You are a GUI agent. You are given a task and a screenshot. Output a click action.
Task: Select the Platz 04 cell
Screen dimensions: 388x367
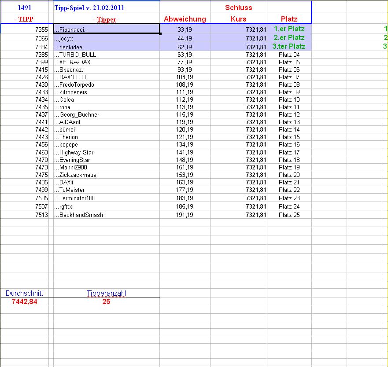point(289,55)
